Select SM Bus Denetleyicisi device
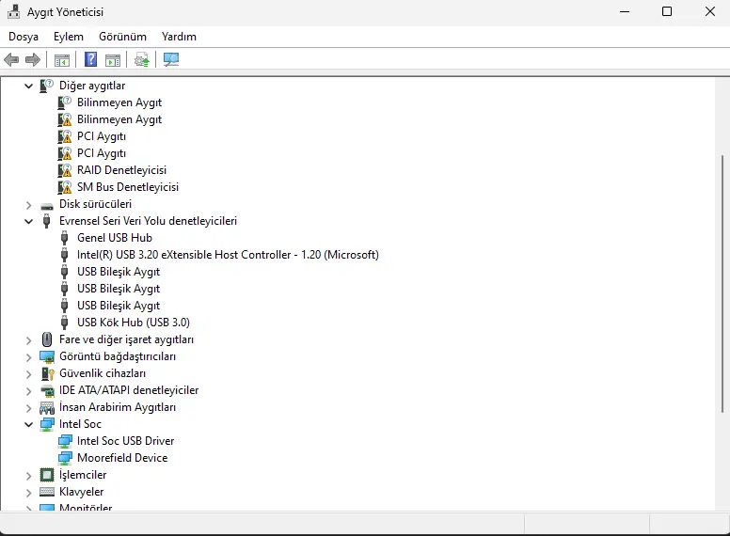The image size is (730, 536). coord(128,187)
